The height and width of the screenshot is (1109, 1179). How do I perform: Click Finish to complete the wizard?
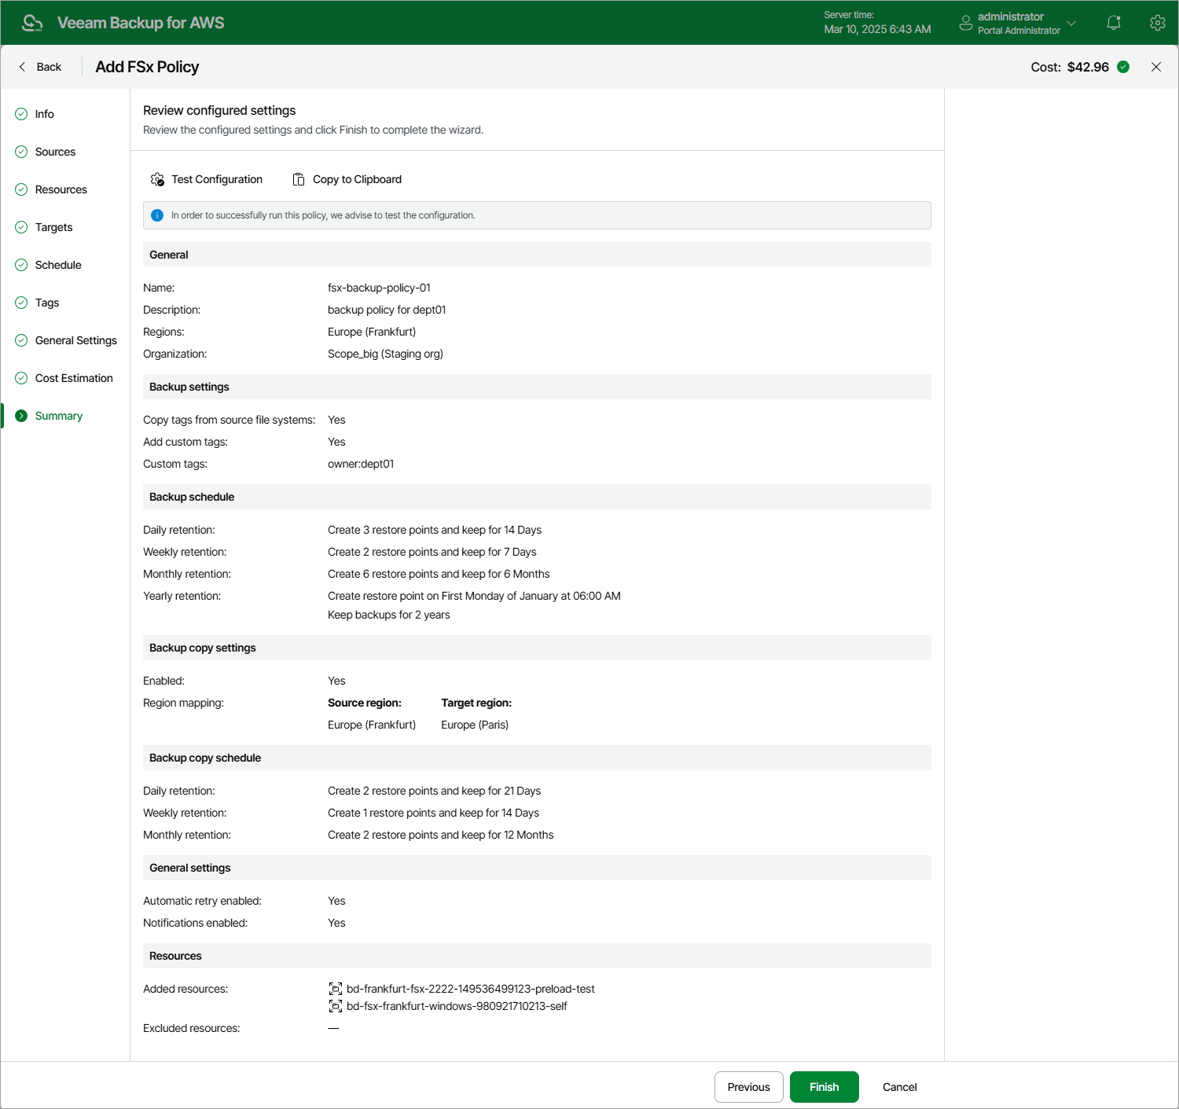coord(824,1087)
